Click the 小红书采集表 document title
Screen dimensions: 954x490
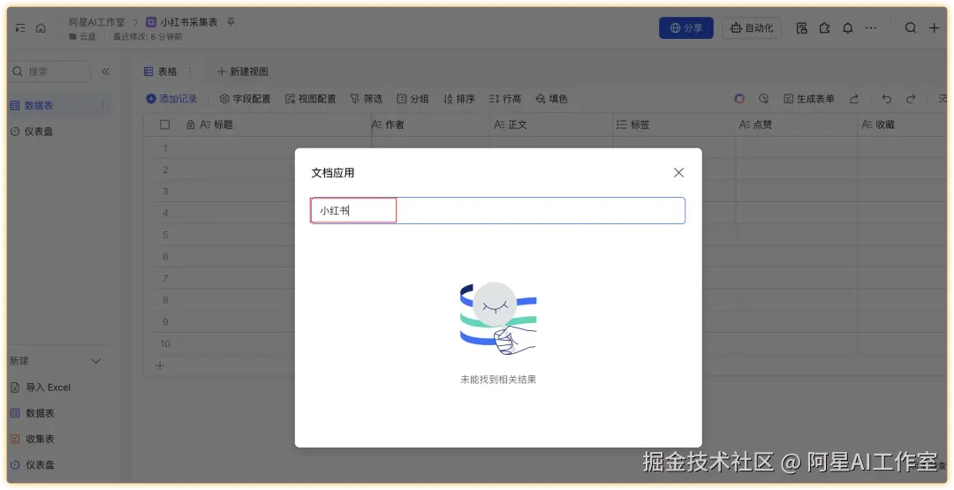tap(189, 22)
